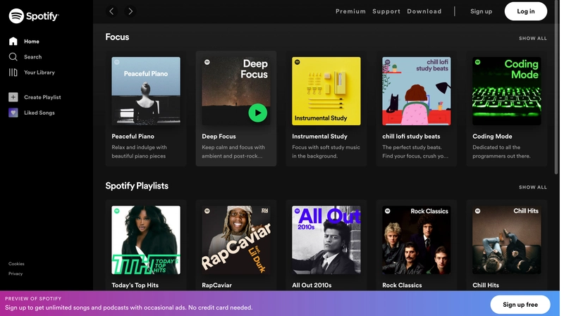
Task: Click the Liked Songs heart icon
Action: click(13, 113)
